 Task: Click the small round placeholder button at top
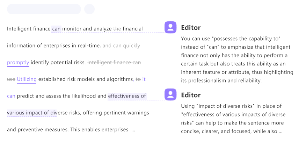click(89, 9)
